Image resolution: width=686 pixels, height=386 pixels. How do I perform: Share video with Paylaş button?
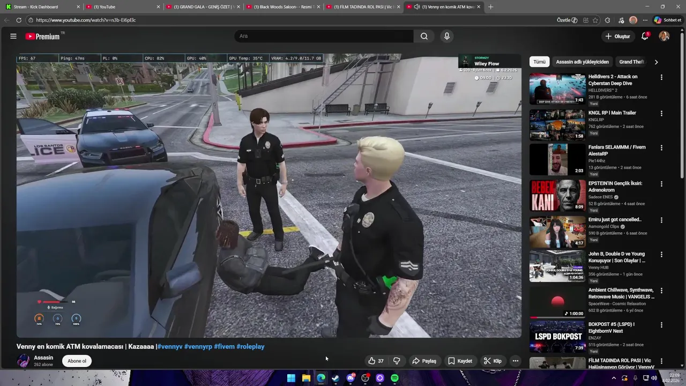tap(424, 361)
